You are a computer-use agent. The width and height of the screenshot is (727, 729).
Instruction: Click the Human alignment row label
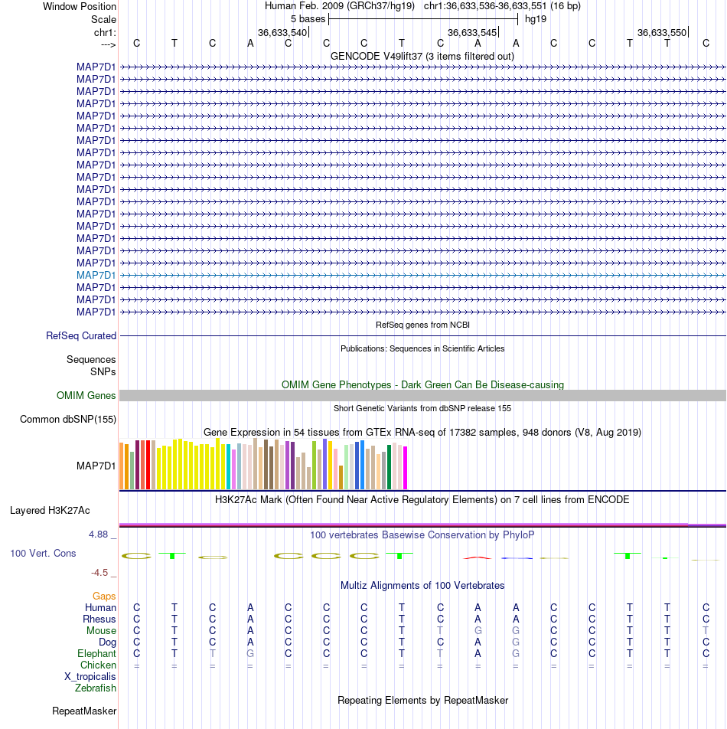coord(100,608)
